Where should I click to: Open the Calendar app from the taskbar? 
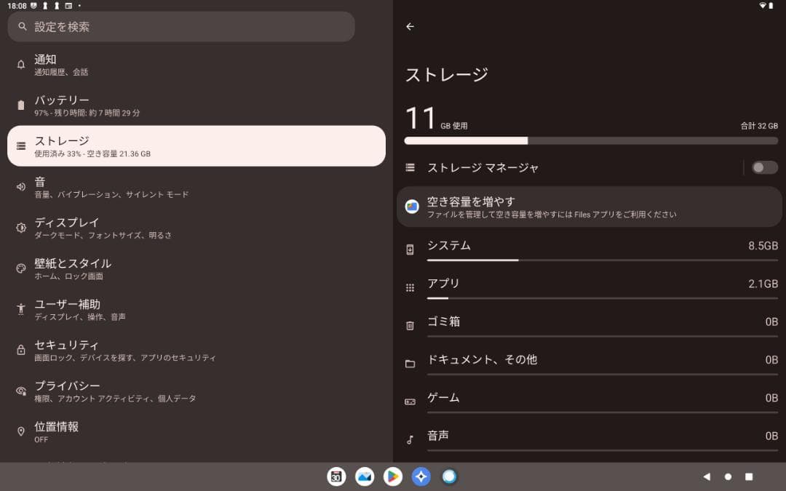point(336,476)
